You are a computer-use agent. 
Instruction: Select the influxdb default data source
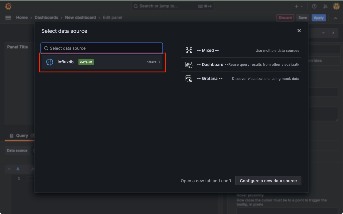point(102,62)
